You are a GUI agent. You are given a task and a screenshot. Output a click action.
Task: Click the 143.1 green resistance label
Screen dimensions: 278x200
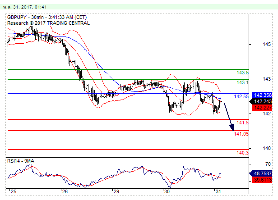pos(242,82)
